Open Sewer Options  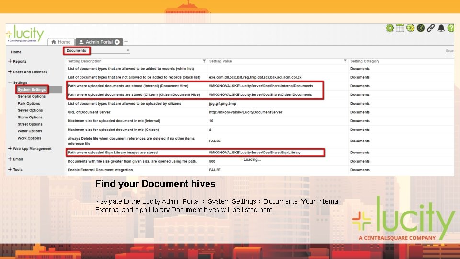tap(30, 110)
